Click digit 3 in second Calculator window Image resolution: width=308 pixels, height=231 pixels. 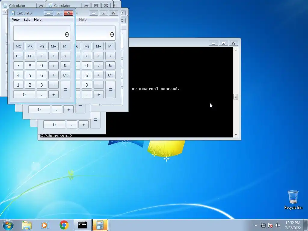(x=87, y=85)
